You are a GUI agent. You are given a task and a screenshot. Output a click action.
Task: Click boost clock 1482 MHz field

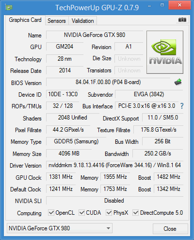click(168, 177)
